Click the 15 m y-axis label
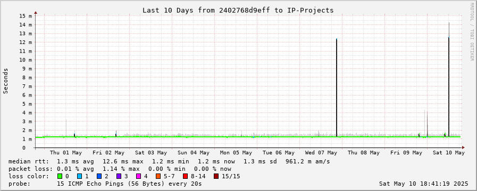This screenshot has width=477, height=191. pyautogui.click(x=26, y=16)
